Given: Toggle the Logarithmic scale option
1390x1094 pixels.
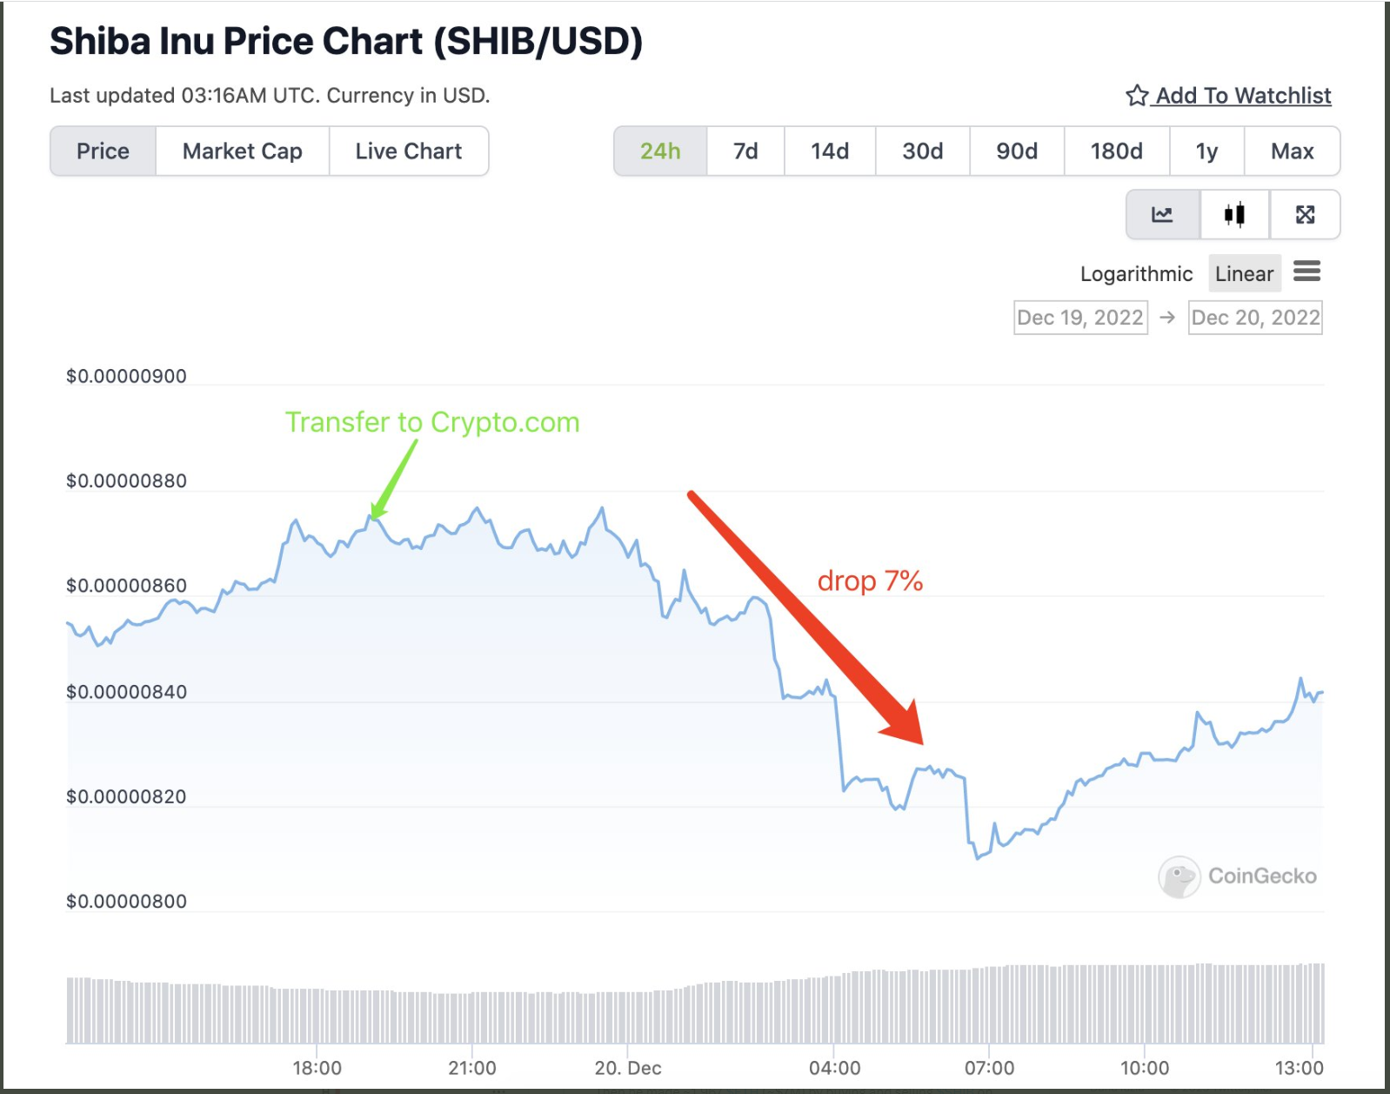Looking at the screenshot, I should click(x=1136, y=274).
